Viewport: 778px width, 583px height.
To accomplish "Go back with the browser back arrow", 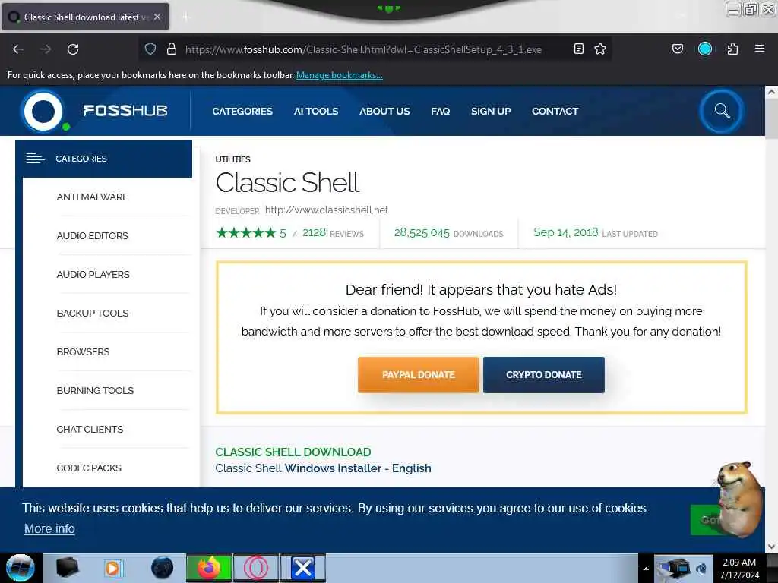I will click(18, 49).
